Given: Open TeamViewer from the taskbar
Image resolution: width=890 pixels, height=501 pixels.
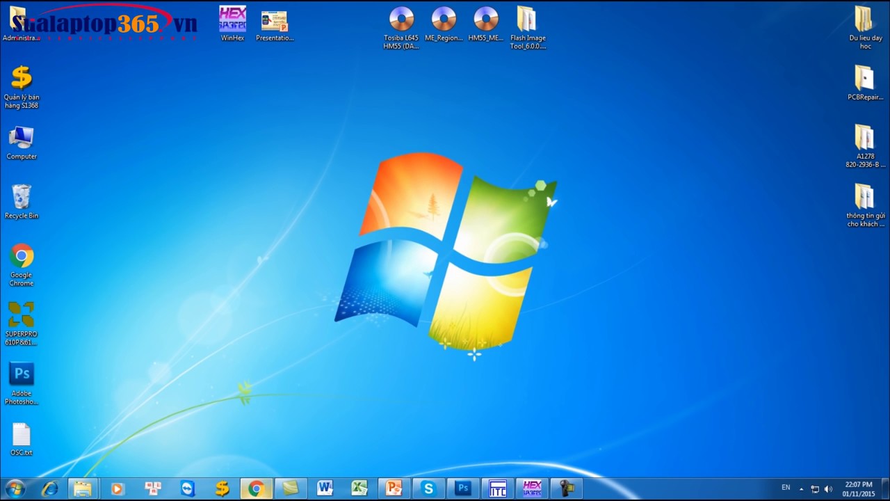Looking at the screenshot, I should 188,488.
